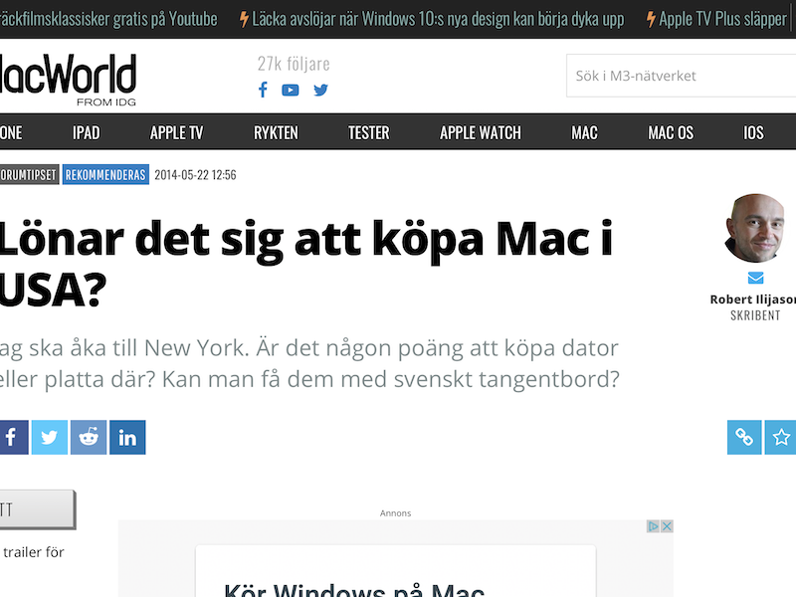Open author Robert Ilijason profile name

[753, 299]
